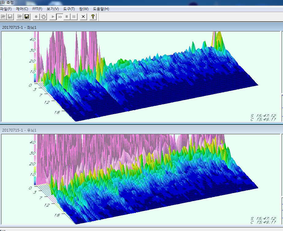Select the 20170715-1 - 우뇌1 window title bar
283x231 pixels.
point(123,130)
